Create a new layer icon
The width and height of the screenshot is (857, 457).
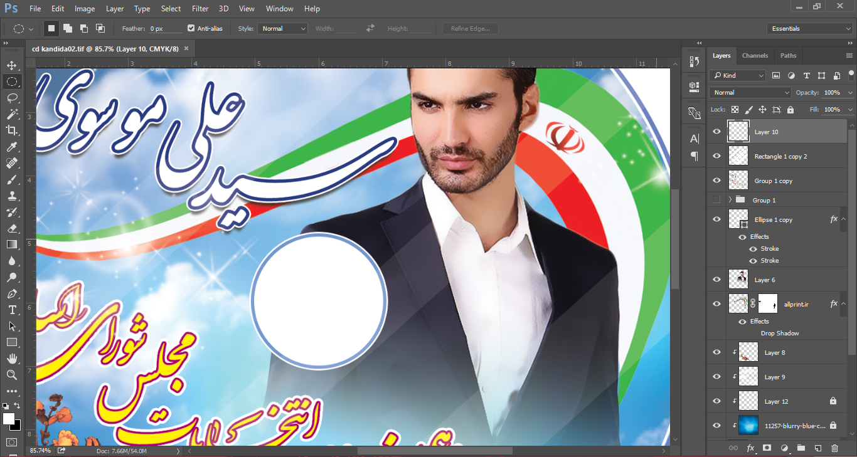[x=817, y=448]
